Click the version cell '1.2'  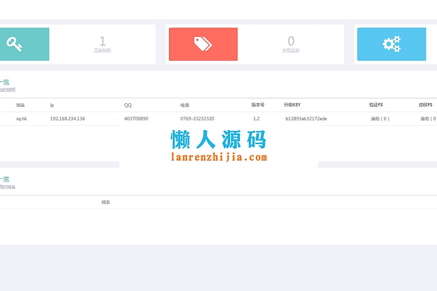click(256, 119)
